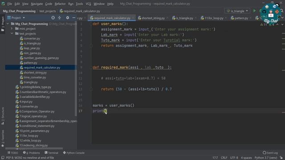Open the File menu

click(9, 4)
